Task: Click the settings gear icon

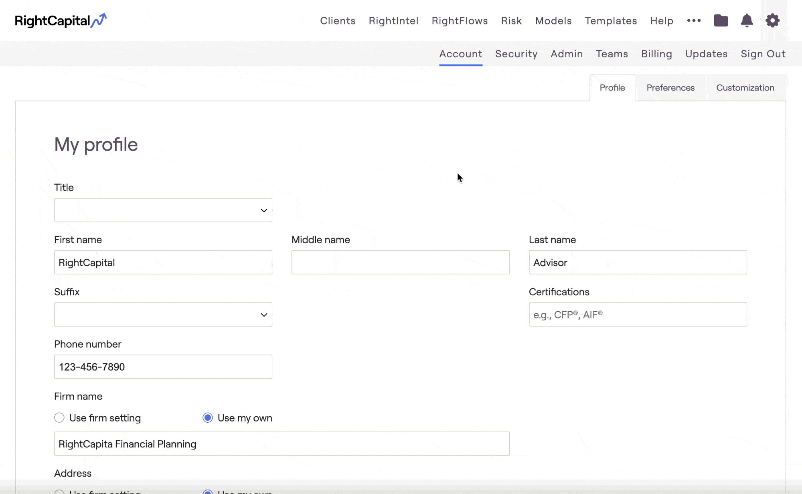Action: click(772, 20)
